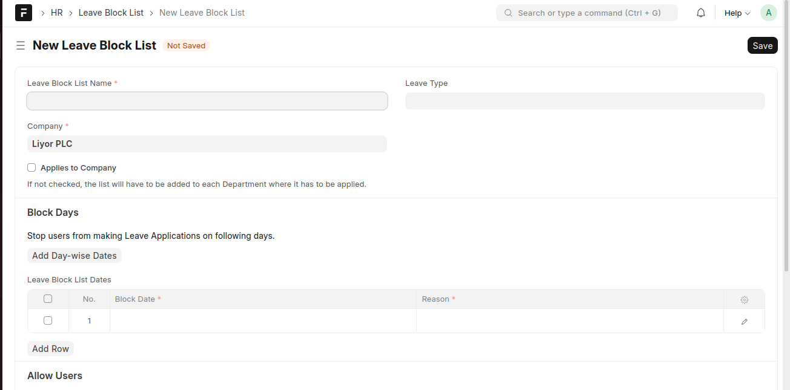Screen dimensions: 790x390
Task: Go to HR breadcrumb
Action: click(x=56, y=13)
